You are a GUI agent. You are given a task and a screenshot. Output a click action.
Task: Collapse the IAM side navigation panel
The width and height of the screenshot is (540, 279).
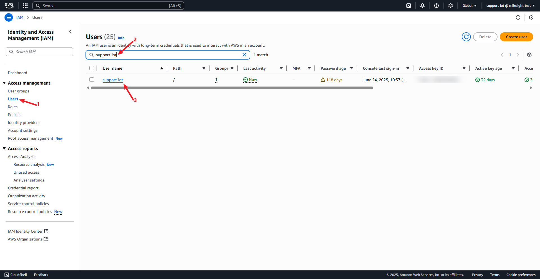click(70, 32)
